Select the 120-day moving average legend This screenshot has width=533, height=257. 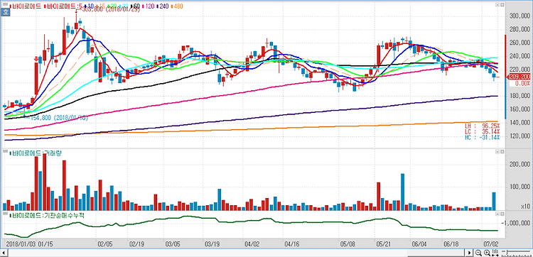click(x=149, y=6)
